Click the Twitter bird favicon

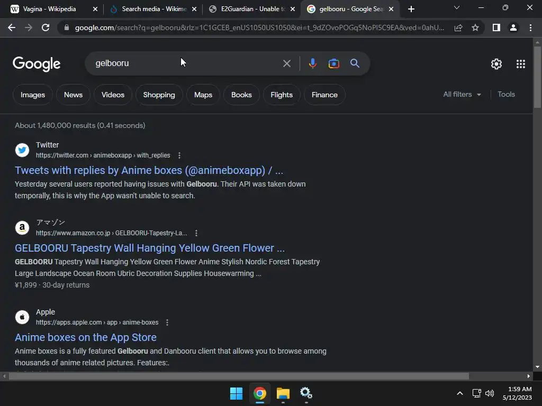(22, 150)
